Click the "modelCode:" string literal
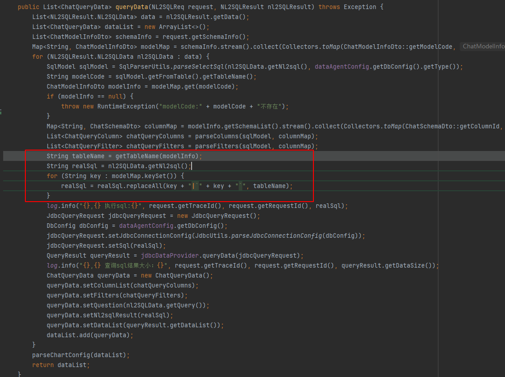The height and width of the screenshot is (377, 505). [180, 107]
